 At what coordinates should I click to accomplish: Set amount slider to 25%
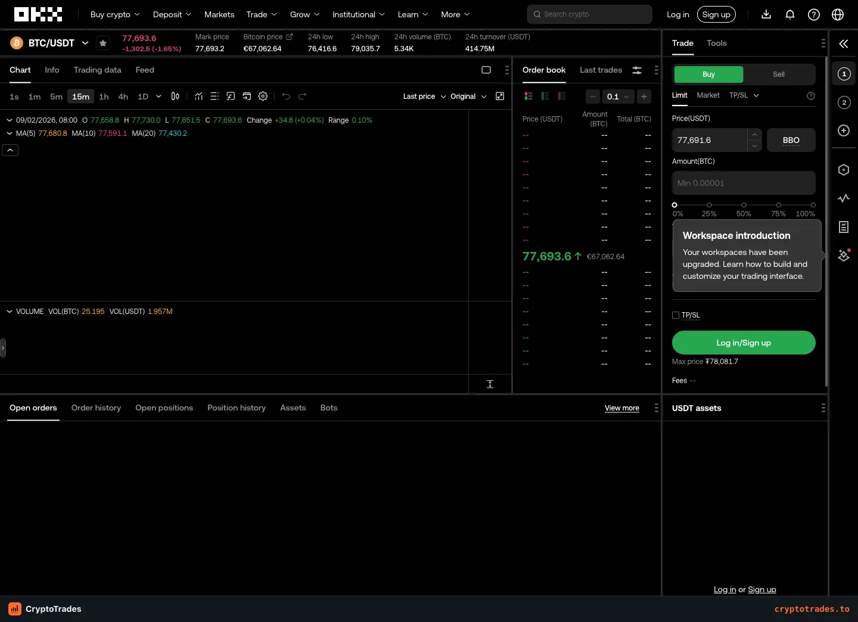pos(709,205)
